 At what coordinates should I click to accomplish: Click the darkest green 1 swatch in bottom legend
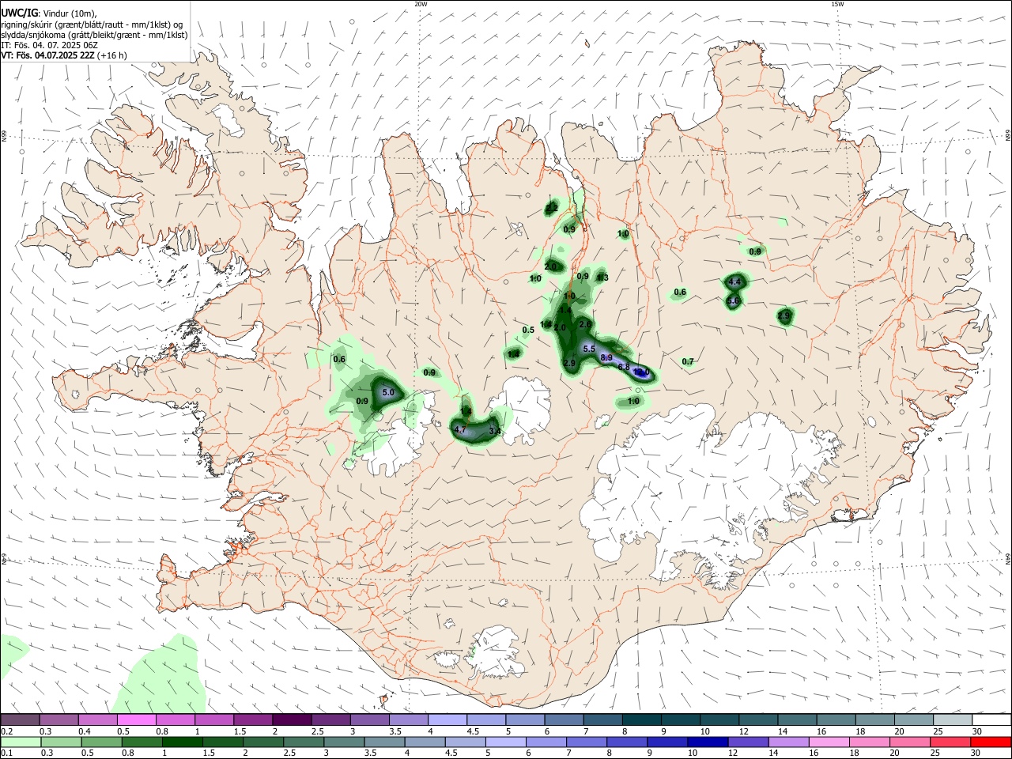[183, 742]
